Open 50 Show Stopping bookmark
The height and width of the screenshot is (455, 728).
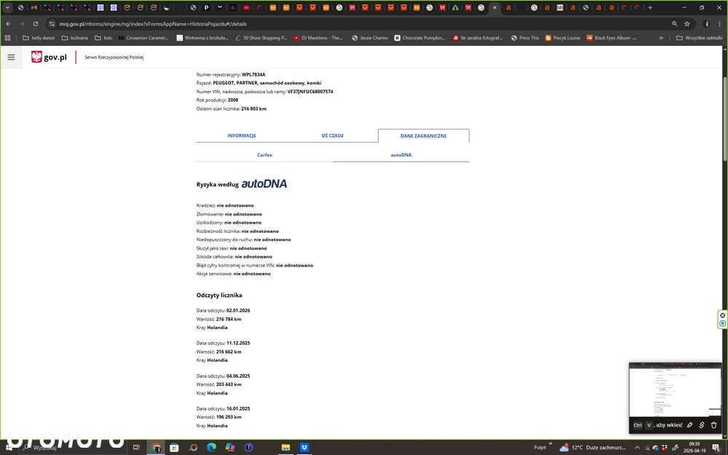pos(261,38)
